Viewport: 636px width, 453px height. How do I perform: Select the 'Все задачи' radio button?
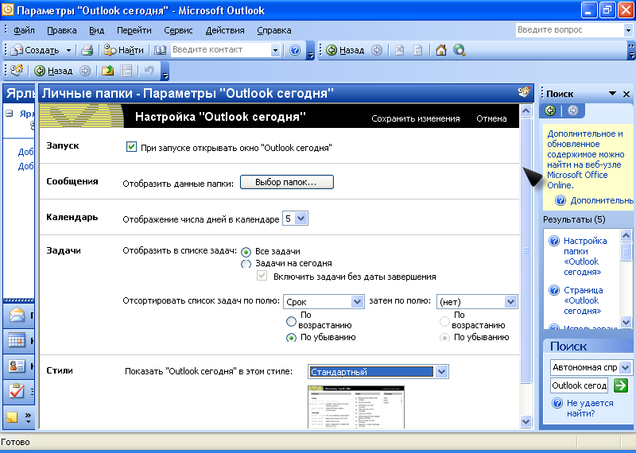click(246, 252)
